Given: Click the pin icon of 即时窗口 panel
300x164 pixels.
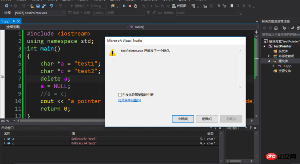Looking at the screenshot, I should pos(250,128).
